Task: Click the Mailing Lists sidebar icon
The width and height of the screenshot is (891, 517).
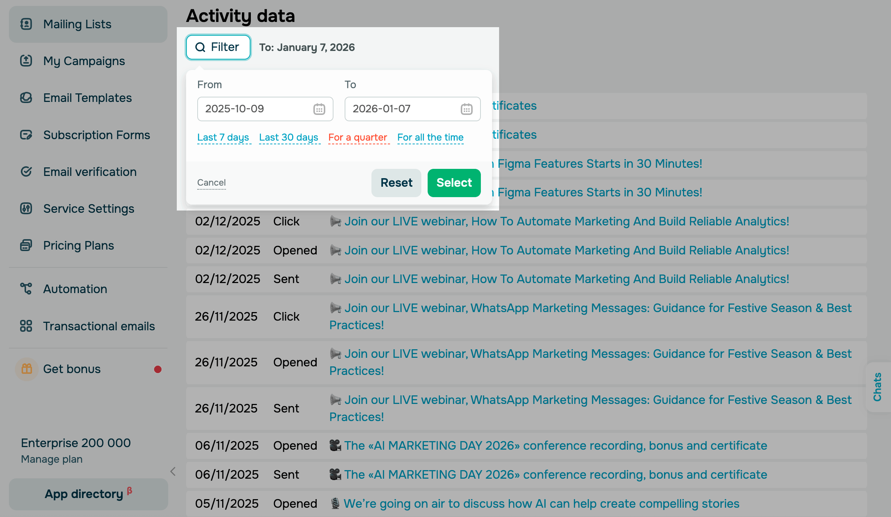Action: pyautogui.click(x=26, y=24)
